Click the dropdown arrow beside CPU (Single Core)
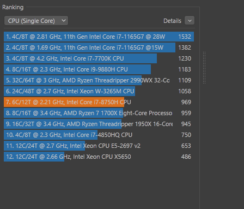Screen dimensions: 244x209 [64, 21]
